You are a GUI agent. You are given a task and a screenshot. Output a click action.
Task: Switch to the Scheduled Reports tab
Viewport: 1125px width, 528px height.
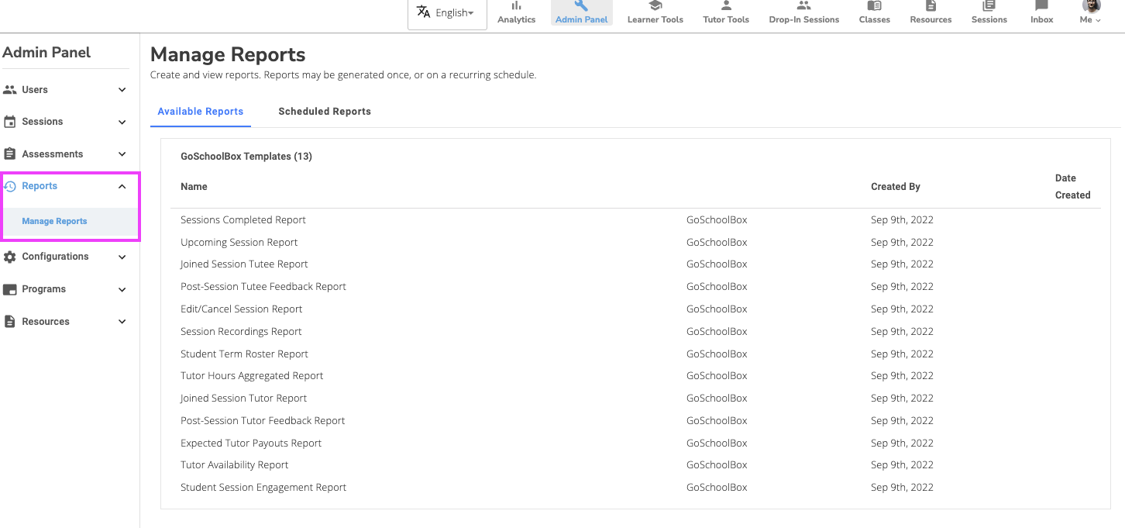[x=325, y=112]
